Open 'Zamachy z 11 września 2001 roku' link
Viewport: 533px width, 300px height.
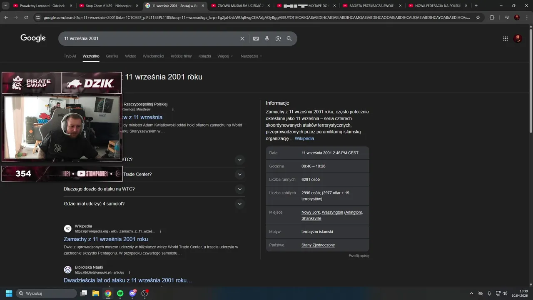coord(106,239)
